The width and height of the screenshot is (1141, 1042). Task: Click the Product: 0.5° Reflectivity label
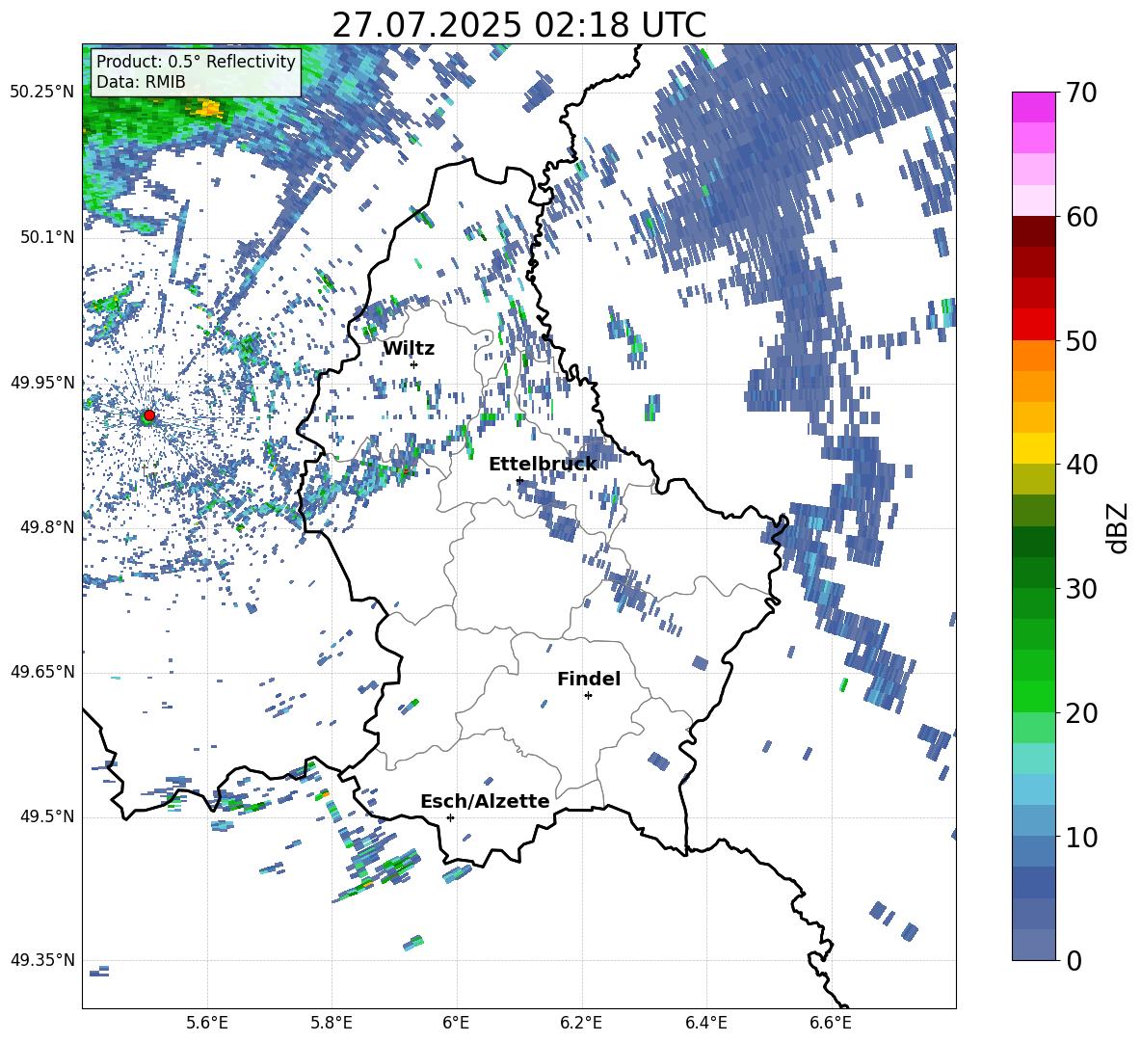[196, 61]
